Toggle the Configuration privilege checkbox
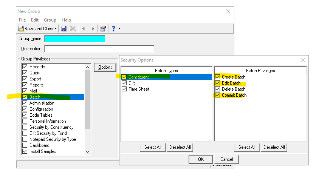Screen dimensions: 319x182 25,109
